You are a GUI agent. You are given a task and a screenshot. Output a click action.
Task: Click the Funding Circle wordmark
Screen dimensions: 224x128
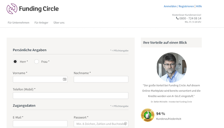point(39,9)
